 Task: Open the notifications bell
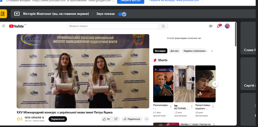pos(218,26)
